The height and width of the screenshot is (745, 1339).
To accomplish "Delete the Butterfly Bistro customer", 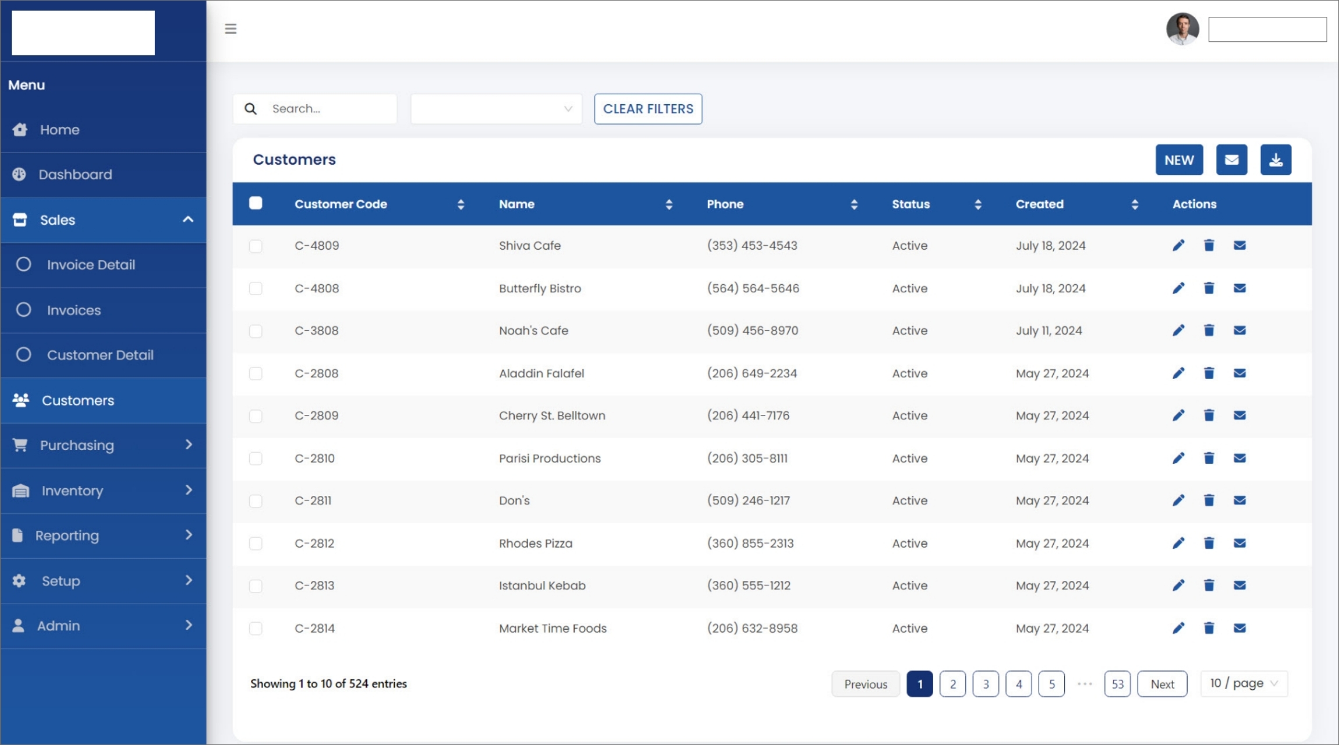I will 1209,288.
